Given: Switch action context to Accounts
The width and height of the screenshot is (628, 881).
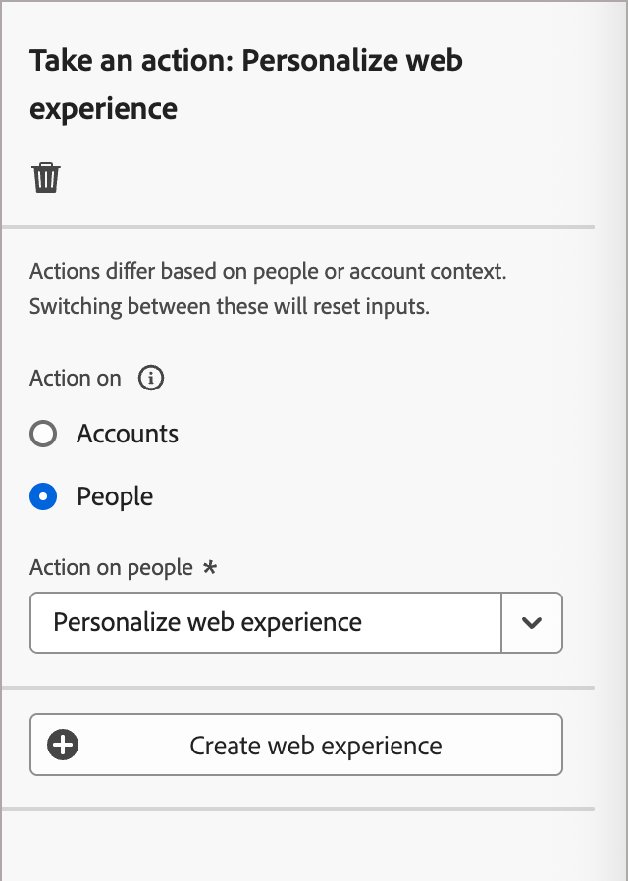Looking at the screenshot, I should (x=43, y=434).
